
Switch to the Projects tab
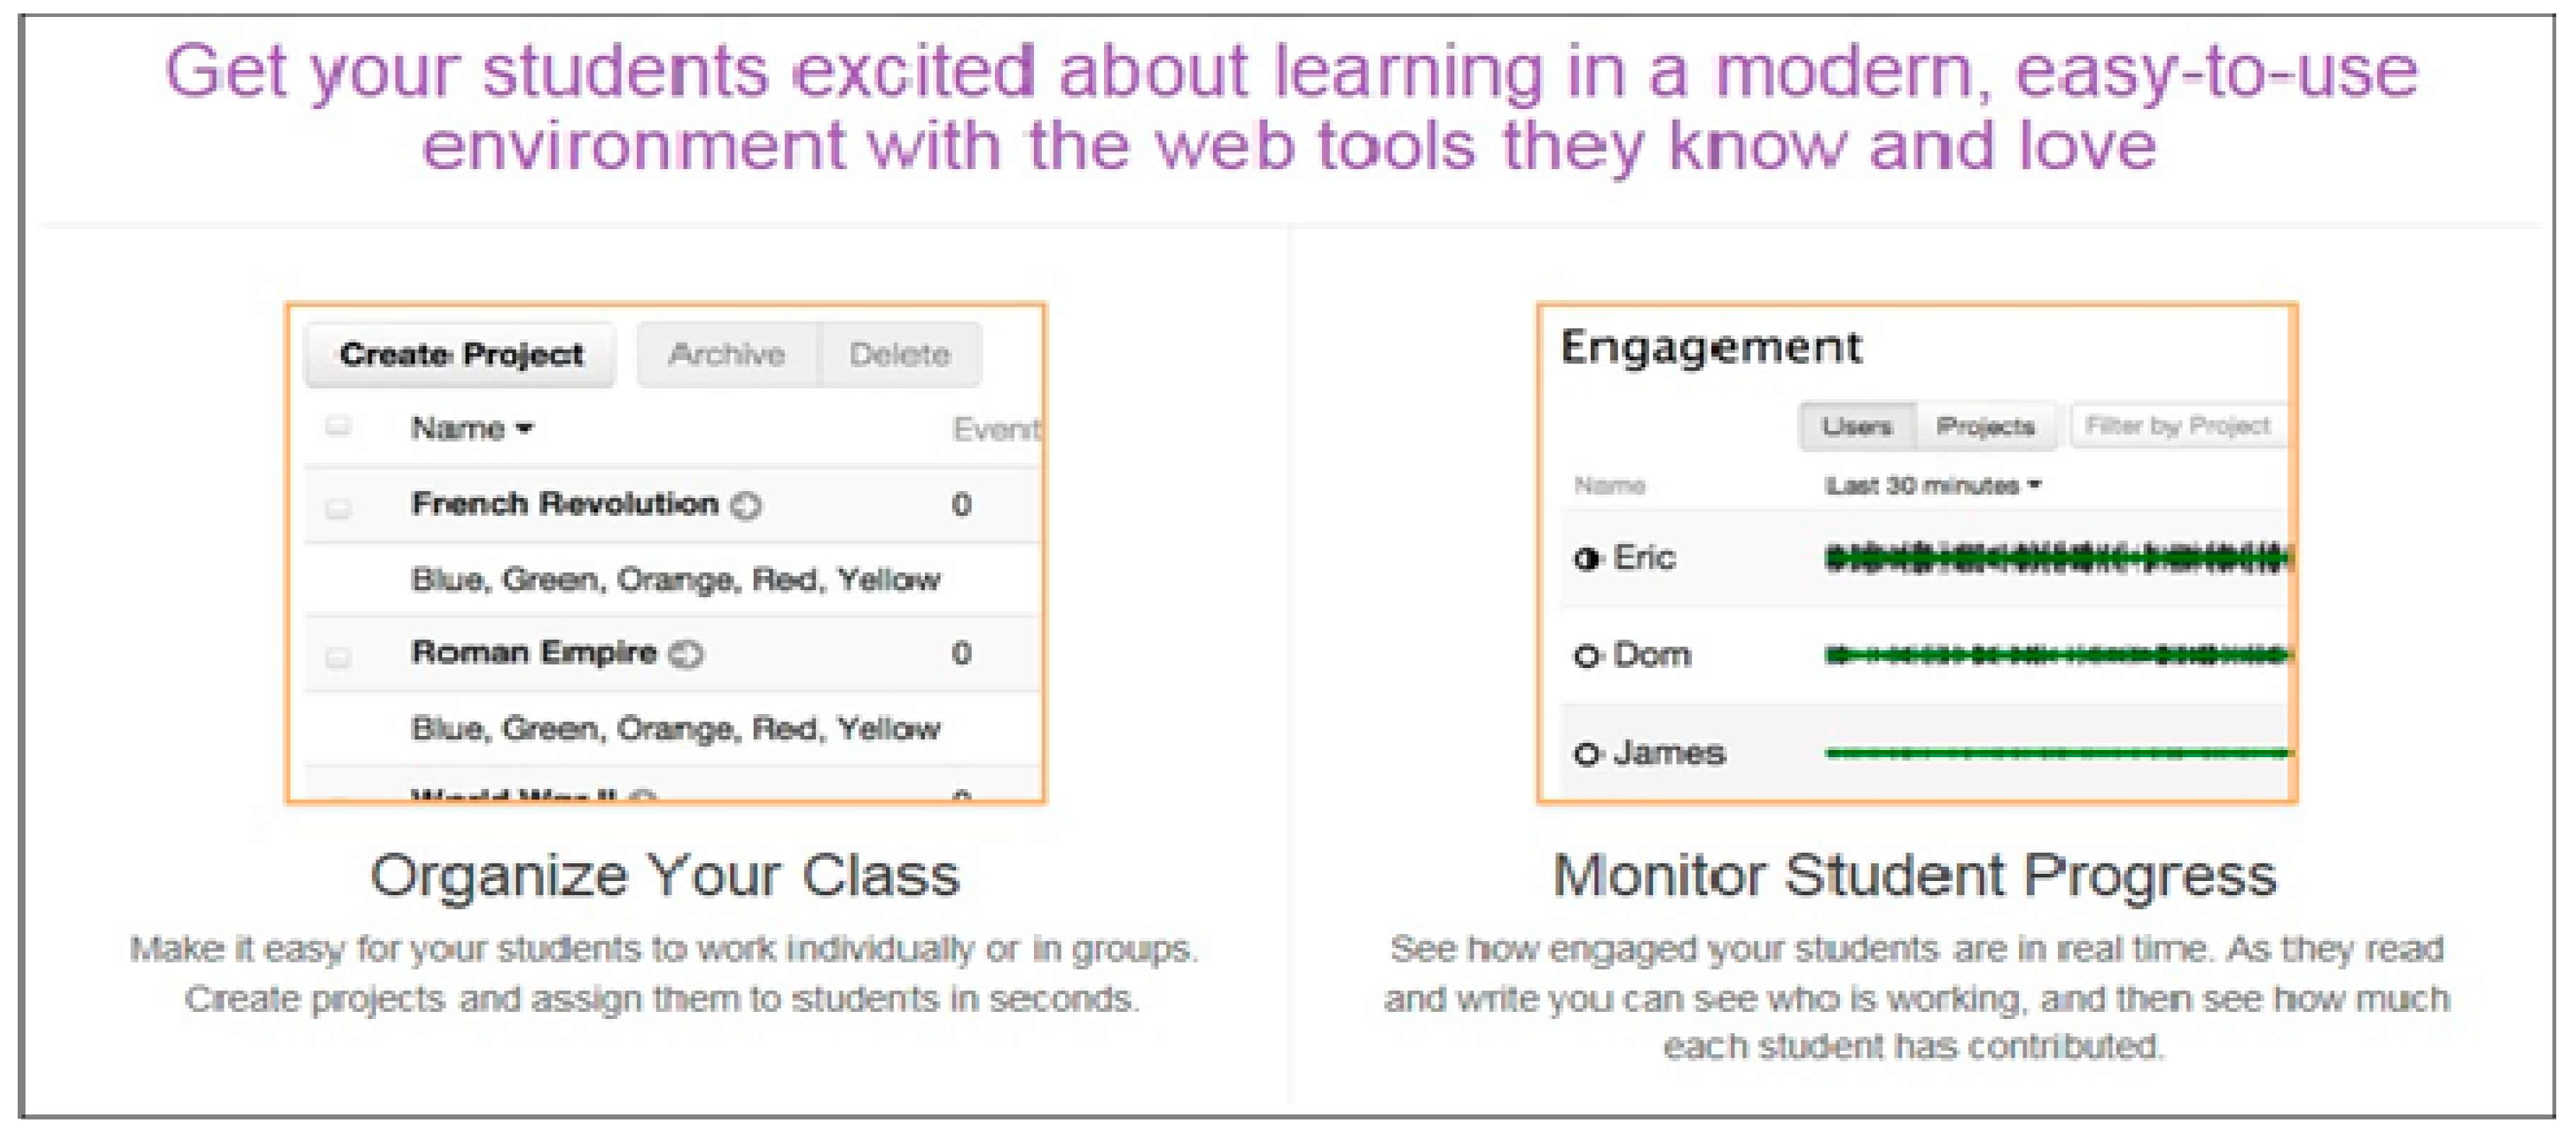(x=1985, y=427)
